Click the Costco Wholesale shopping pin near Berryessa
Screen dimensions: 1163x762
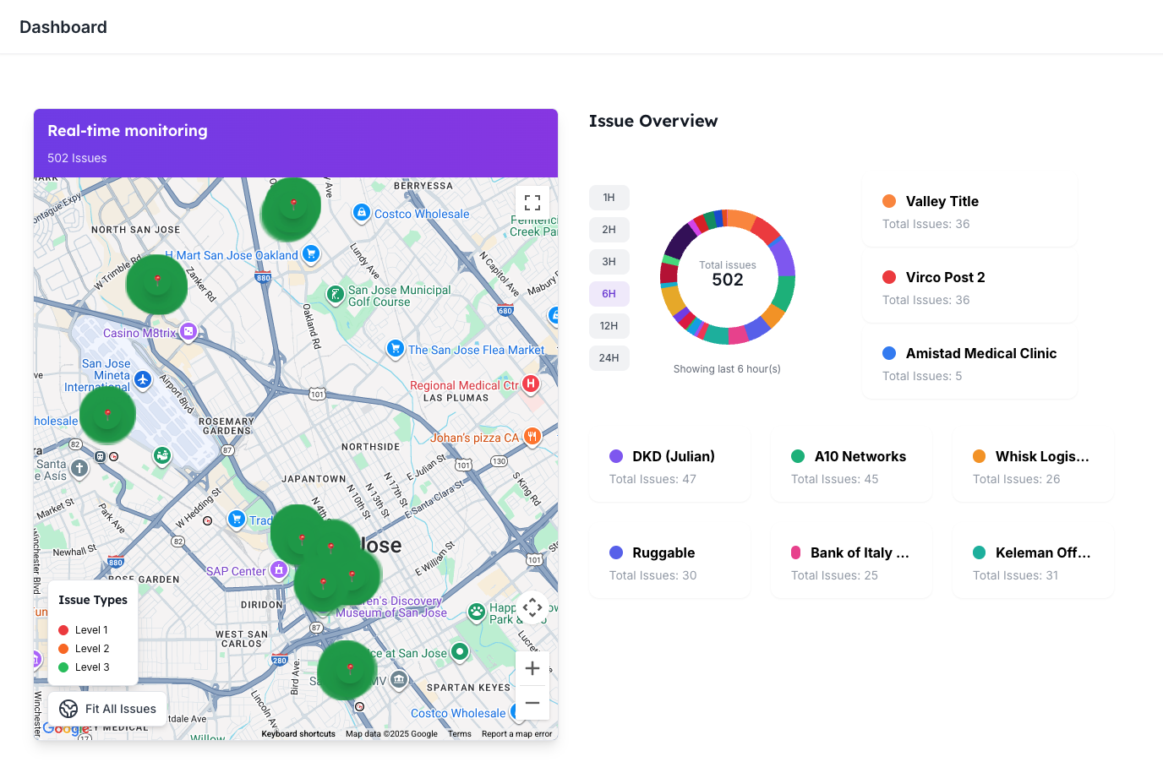pos(362,213)
